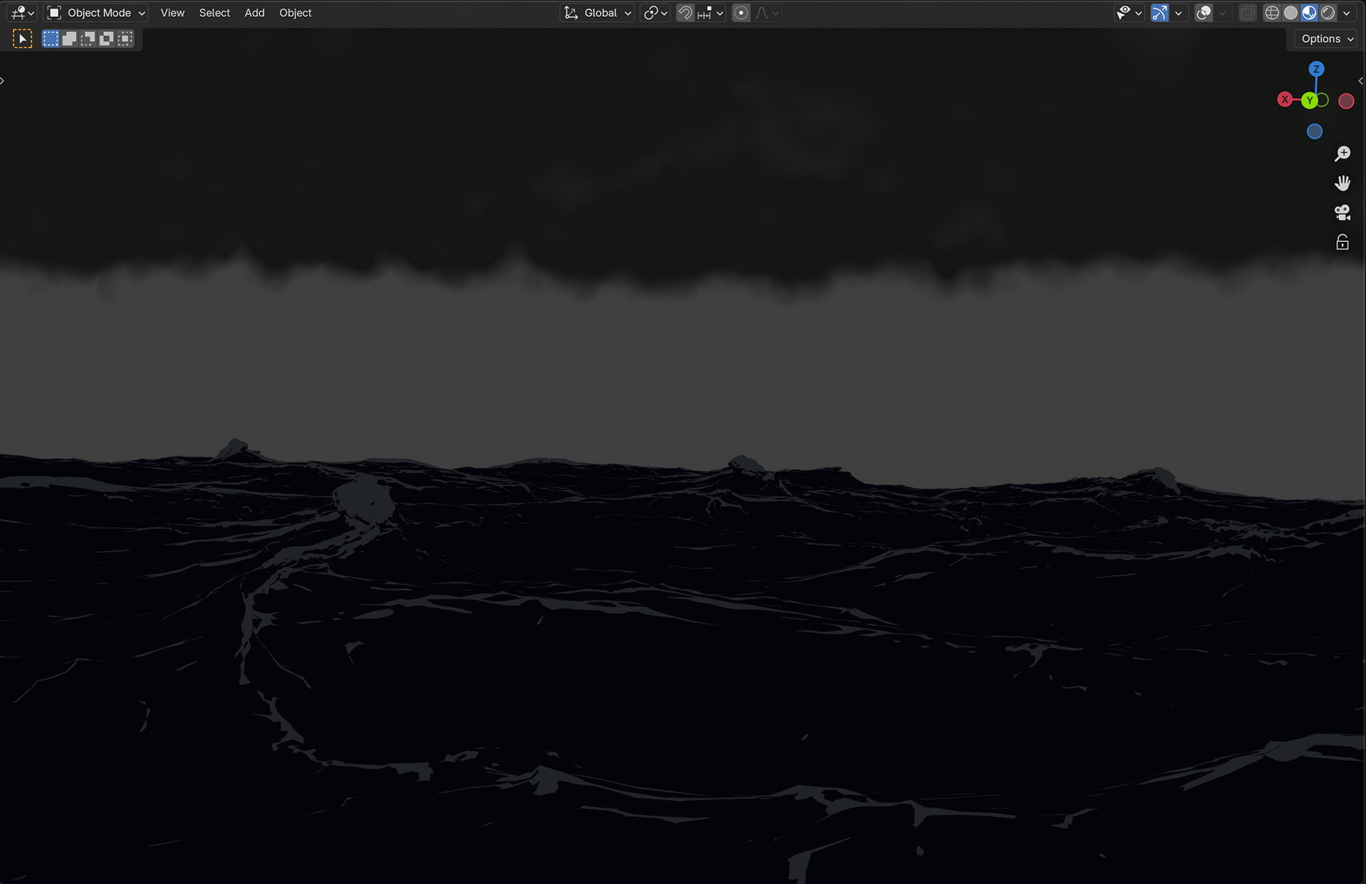1366x884 pixels.
Task: Open Object Mode dropdown
Action: point(97,13)
